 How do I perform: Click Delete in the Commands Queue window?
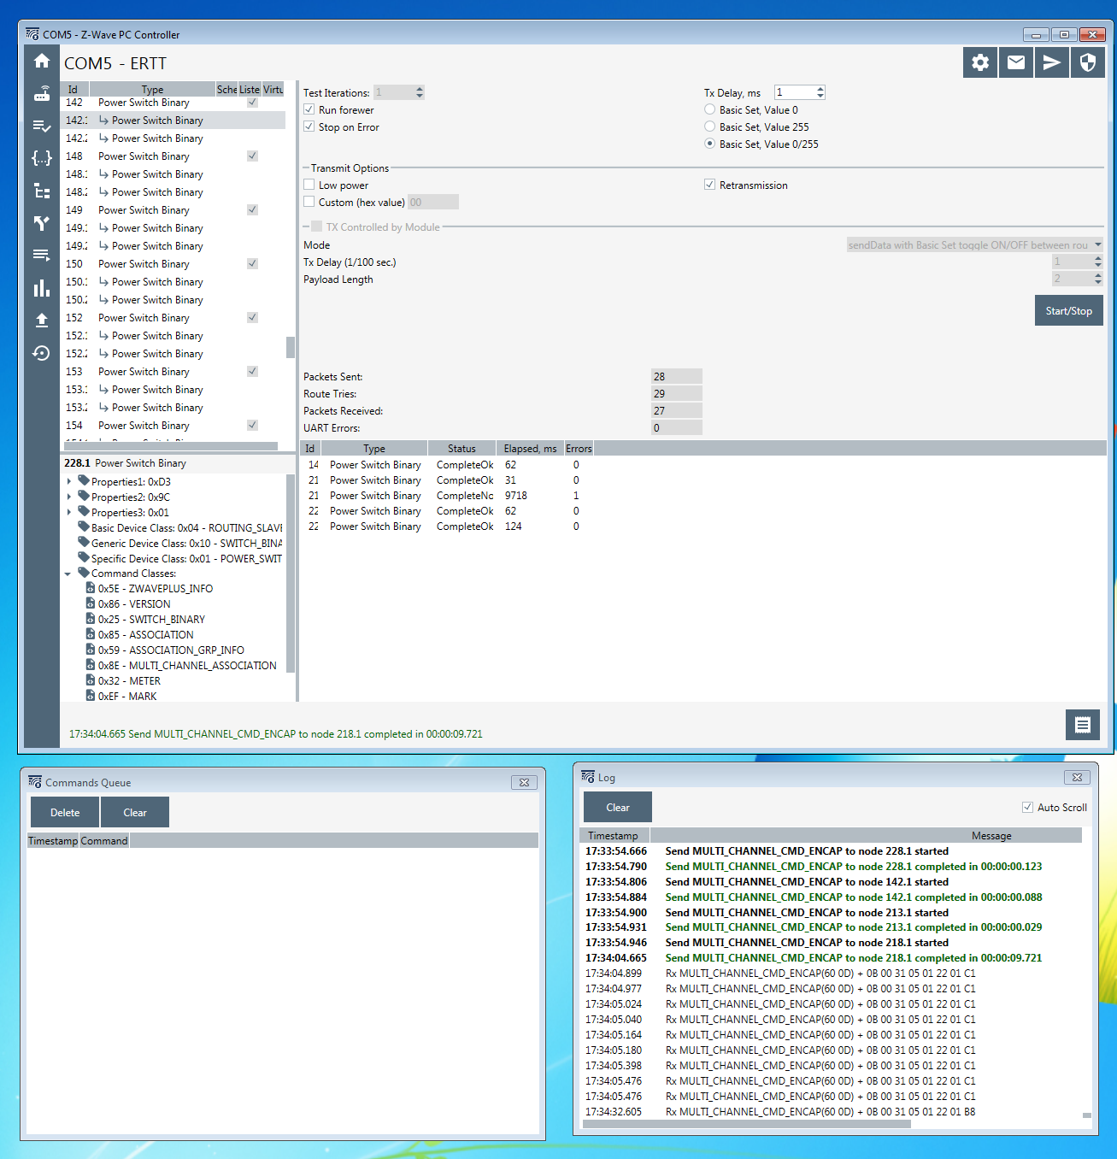coord(65,813)
